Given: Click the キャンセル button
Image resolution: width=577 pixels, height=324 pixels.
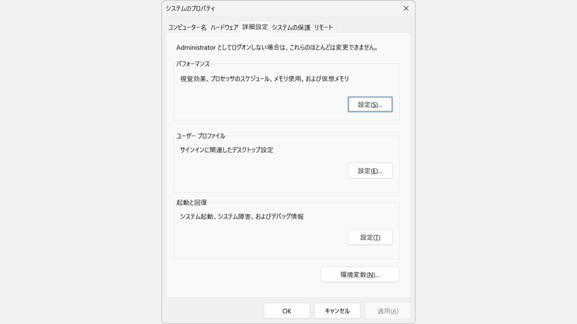Looking at the screenshot, I should tap(337, 310).
